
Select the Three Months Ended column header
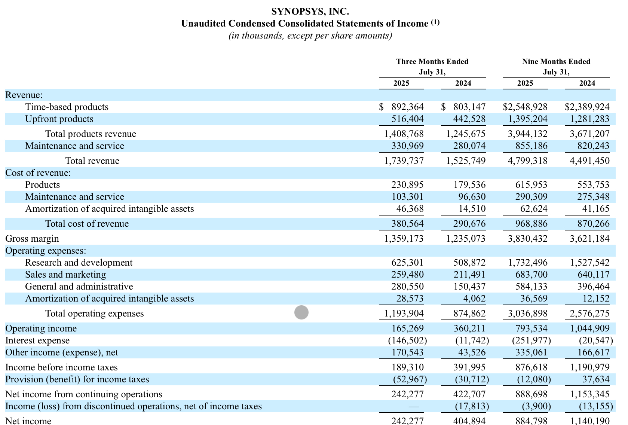pyautogui.click(x=432, y=61)
